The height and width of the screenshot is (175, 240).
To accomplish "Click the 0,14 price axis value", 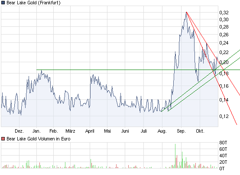I will click(224, 100).
